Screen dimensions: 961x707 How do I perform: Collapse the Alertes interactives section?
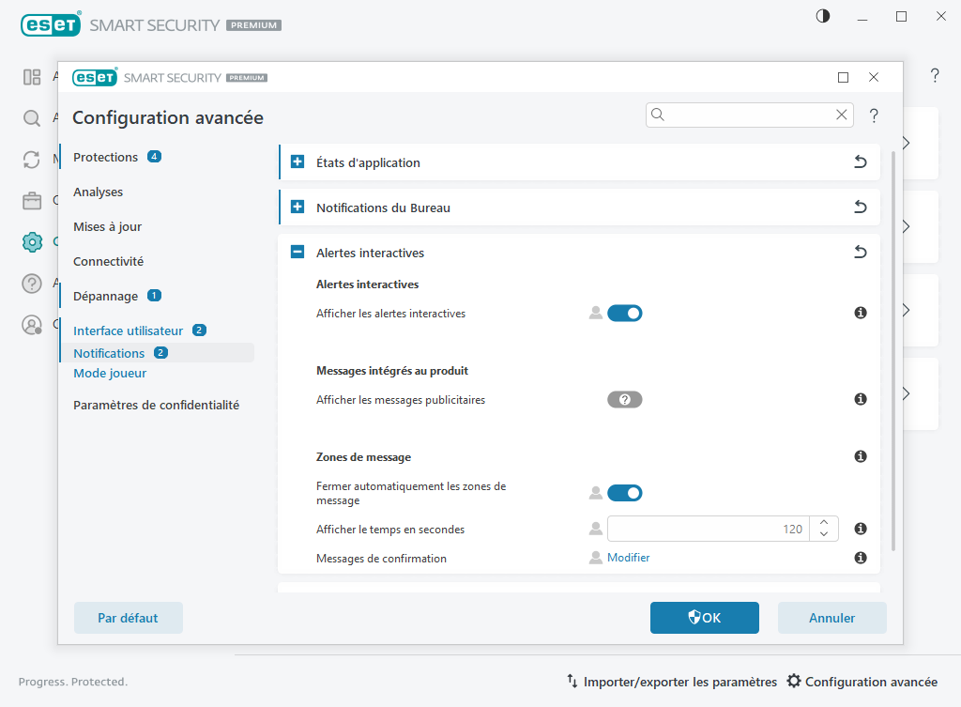(297, 252)
